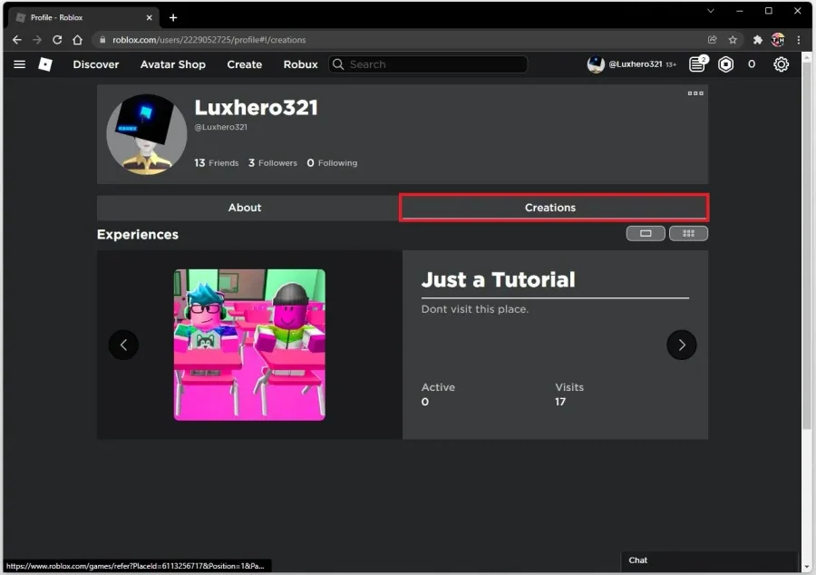The width and height of the screenshot is (816, 575).
Task: Open Avatar Shop in navigation bar
Action: pos(173,64)
